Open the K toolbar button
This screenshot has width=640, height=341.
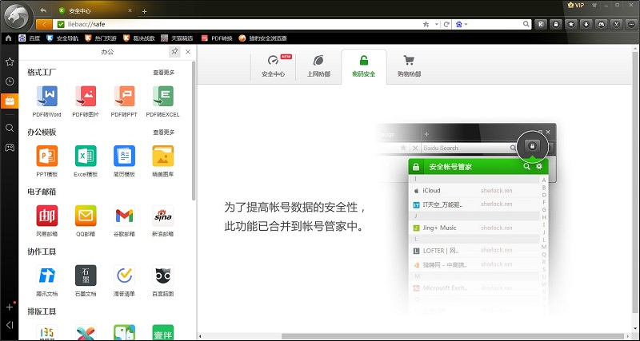pyautogui.click(x=541, y=25)
